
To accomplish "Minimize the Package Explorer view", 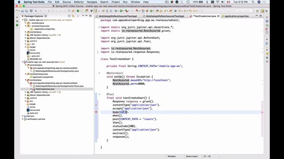I will [87, 16].
